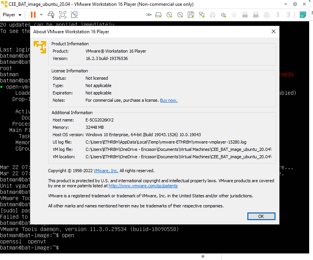The image size is (313, 260).
Task: Open the Buy now license link
Action: click(x=168, y=100)
